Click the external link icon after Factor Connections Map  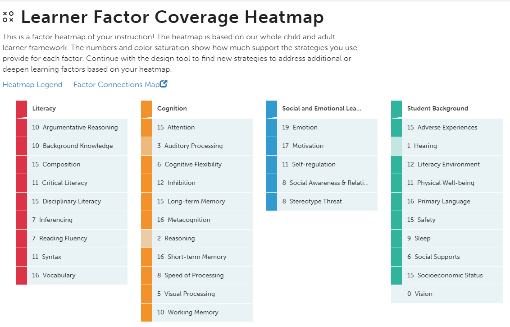(x=164, y=84)
